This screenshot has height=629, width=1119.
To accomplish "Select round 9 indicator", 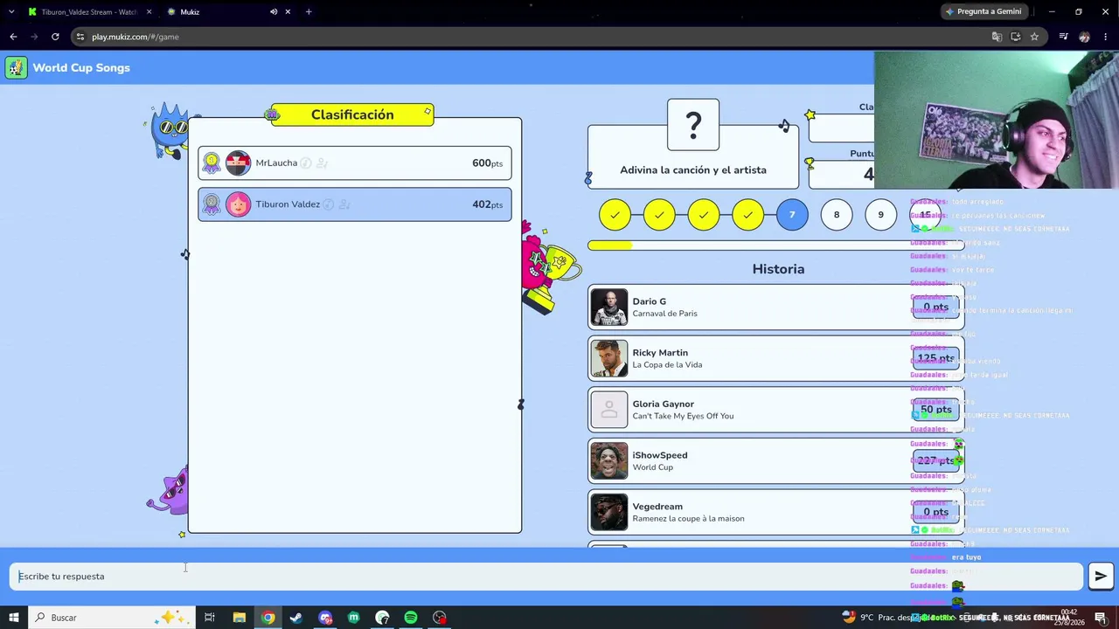I will click(880, 215).
